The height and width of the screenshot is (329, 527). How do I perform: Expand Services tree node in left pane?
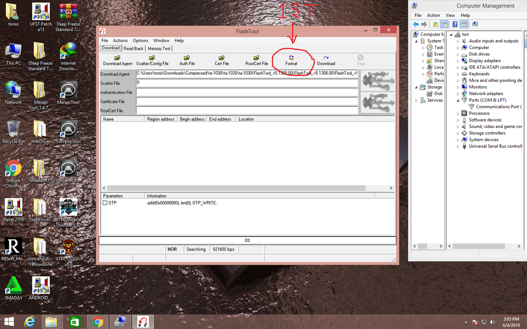(x=416, y=100)
